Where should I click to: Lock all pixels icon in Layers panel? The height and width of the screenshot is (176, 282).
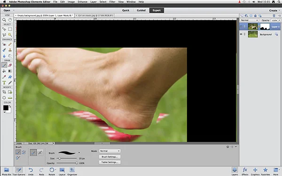coord(255,16)
